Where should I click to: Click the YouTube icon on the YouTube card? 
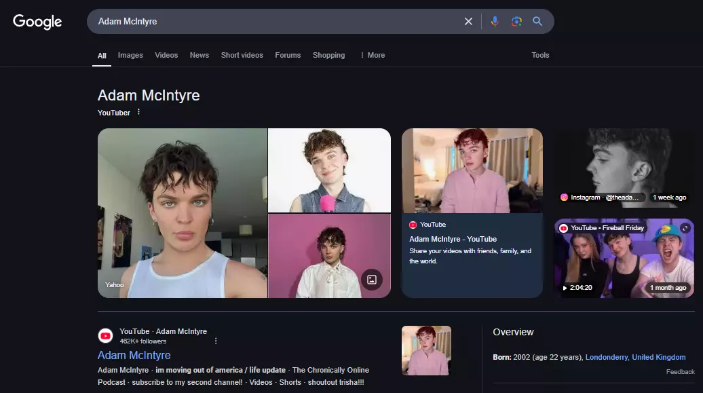click(413, 225)
